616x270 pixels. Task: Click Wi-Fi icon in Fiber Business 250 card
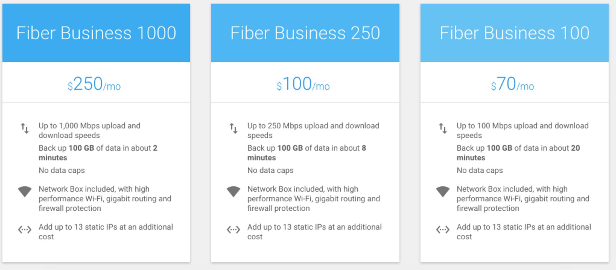click(x=233, y=192)
